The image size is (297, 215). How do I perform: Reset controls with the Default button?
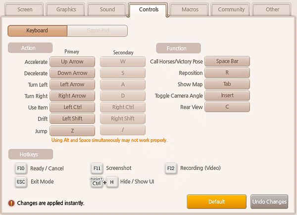click(217, 202)
